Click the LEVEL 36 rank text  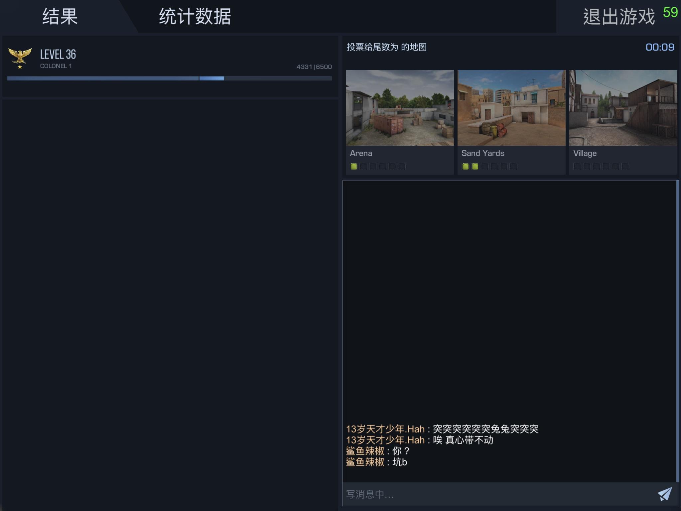[x=58, y=54]
